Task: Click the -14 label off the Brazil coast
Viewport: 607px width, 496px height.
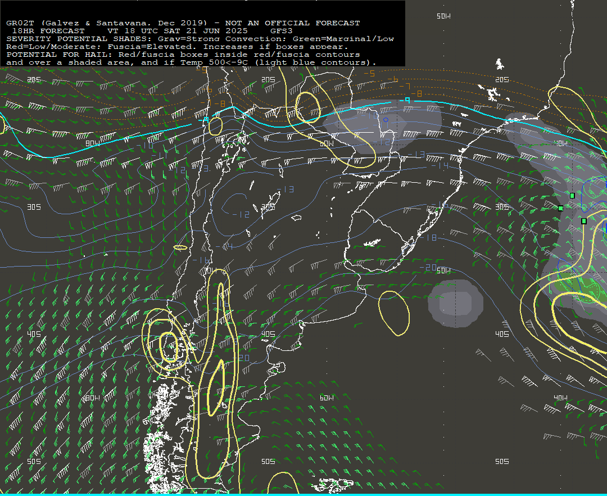Action: 440,166
